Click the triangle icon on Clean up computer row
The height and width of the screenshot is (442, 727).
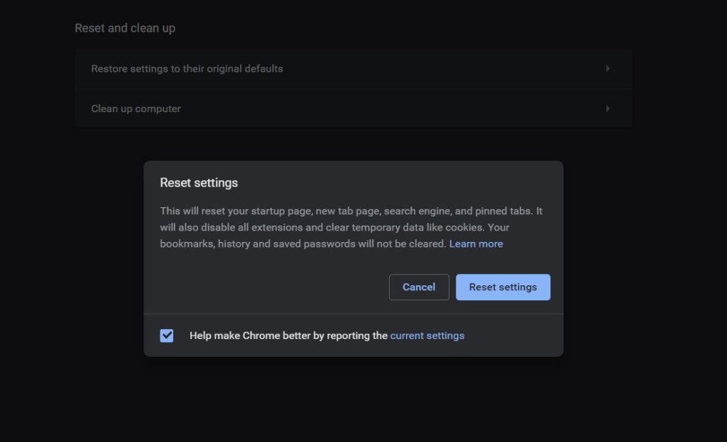click(608, 109)
